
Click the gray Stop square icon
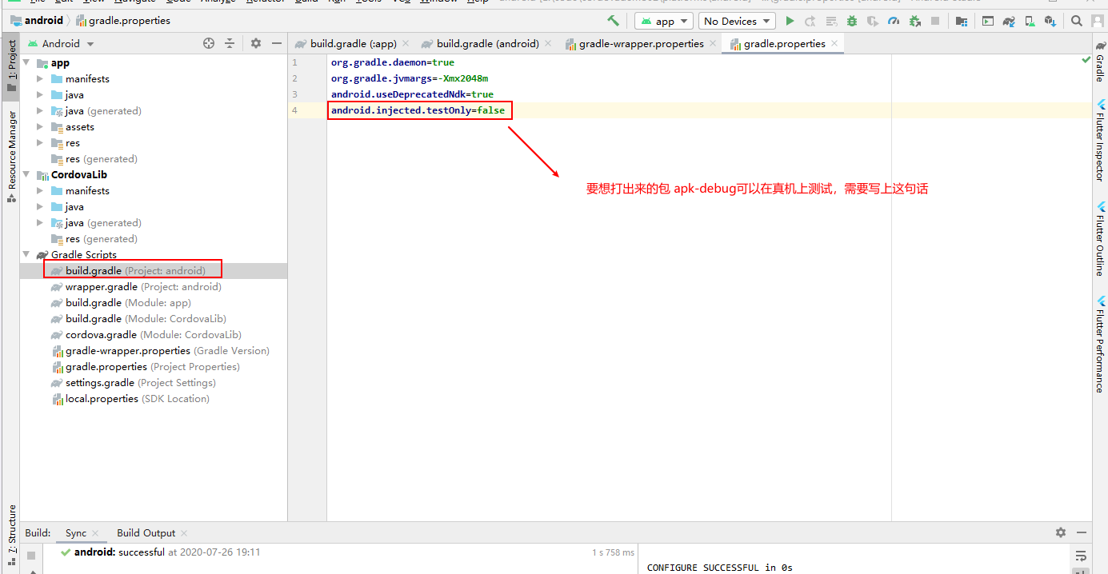pos(935,21)
